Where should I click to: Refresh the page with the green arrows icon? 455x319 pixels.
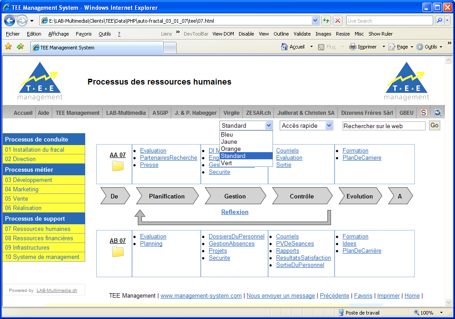pos(326,20)
